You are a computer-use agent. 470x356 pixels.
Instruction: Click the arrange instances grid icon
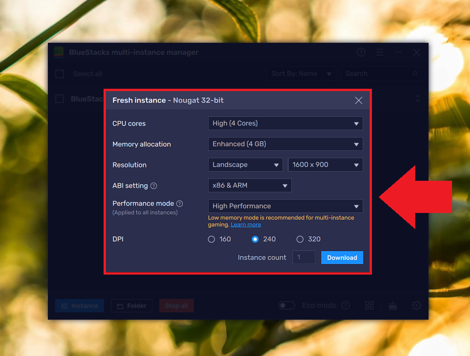pos(369,305)
